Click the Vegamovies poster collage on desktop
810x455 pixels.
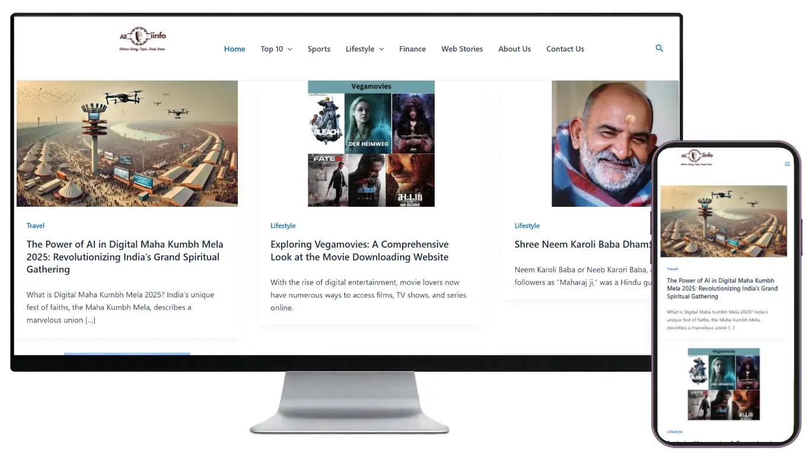click(371, 143)
